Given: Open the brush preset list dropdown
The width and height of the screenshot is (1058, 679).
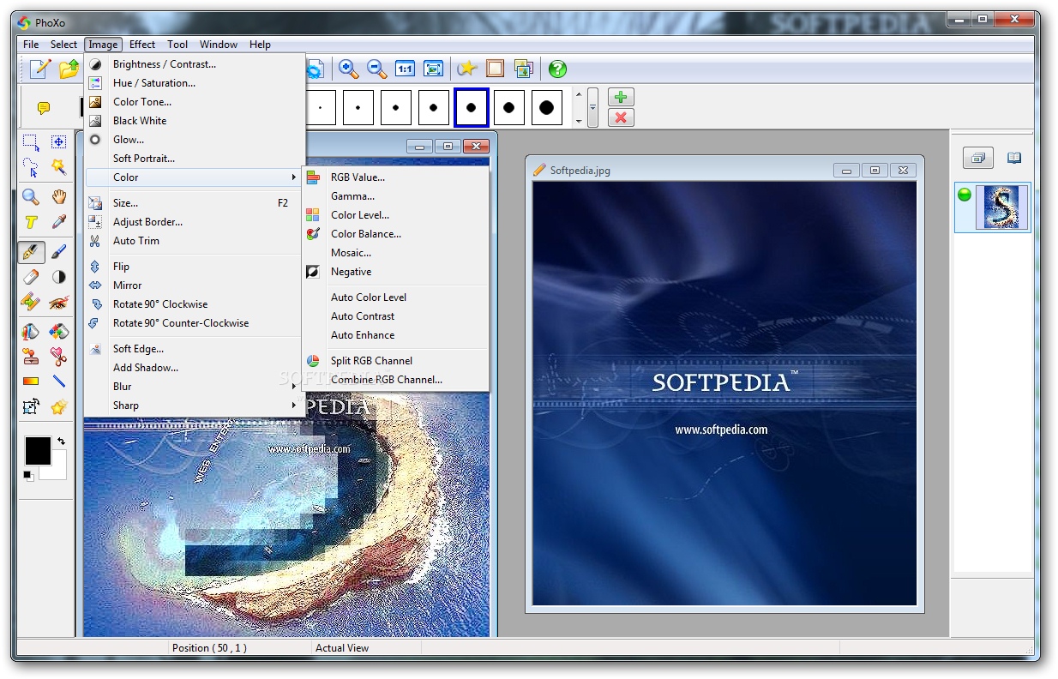Looking at the screenshot, I should click(x=592, y=108).
